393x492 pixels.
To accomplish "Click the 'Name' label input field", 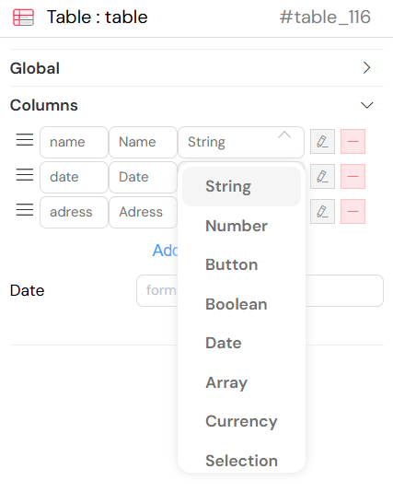I will 143,142.
